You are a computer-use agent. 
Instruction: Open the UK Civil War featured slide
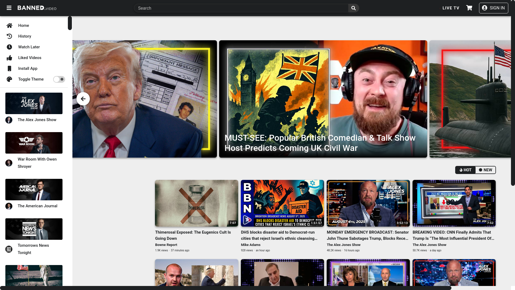pyautogui.click(x=323, y=99)
